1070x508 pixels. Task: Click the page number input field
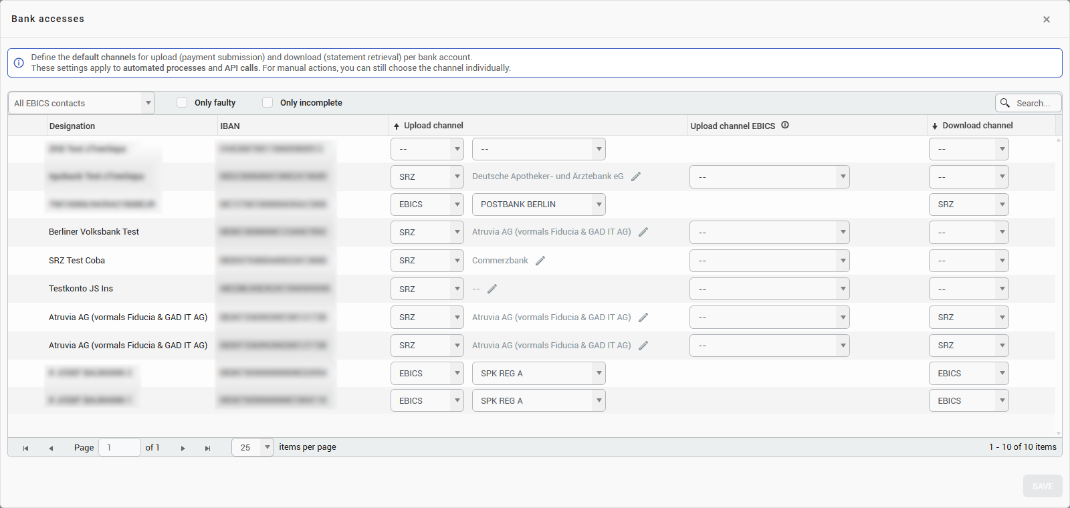coord(120,447)
